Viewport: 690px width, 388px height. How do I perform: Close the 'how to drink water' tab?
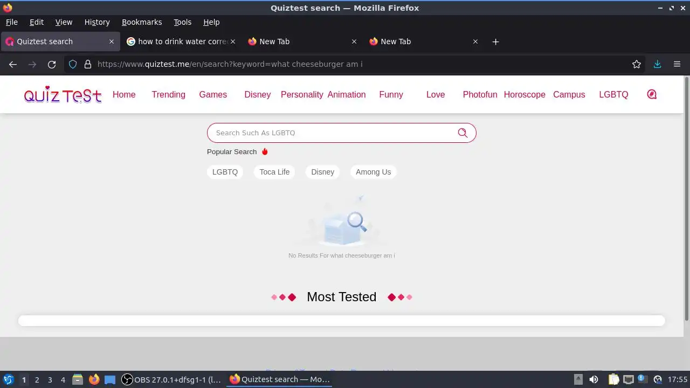pyautogui.click(x=233, y=41)
